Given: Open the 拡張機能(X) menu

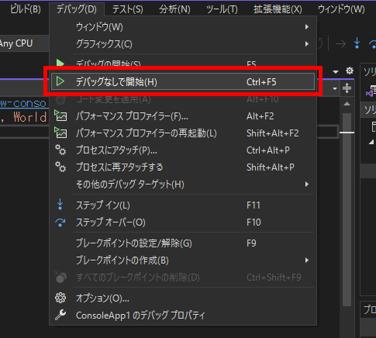Looking at the screenshot, I should pyautogui.click(x=278, y=9).
